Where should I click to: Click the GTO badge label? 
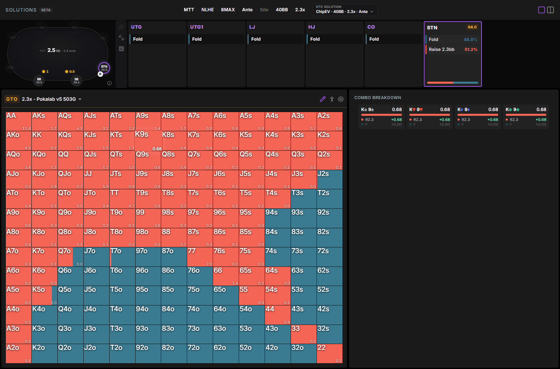click(x=12, y=99)
